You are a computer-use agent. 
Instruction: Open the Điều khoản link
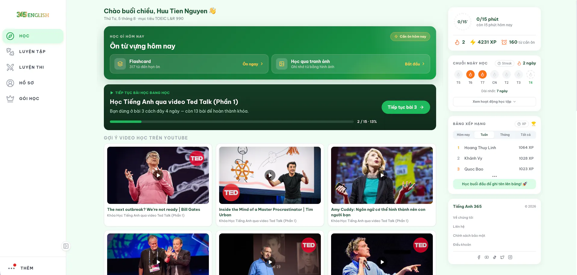pos(462,245)
